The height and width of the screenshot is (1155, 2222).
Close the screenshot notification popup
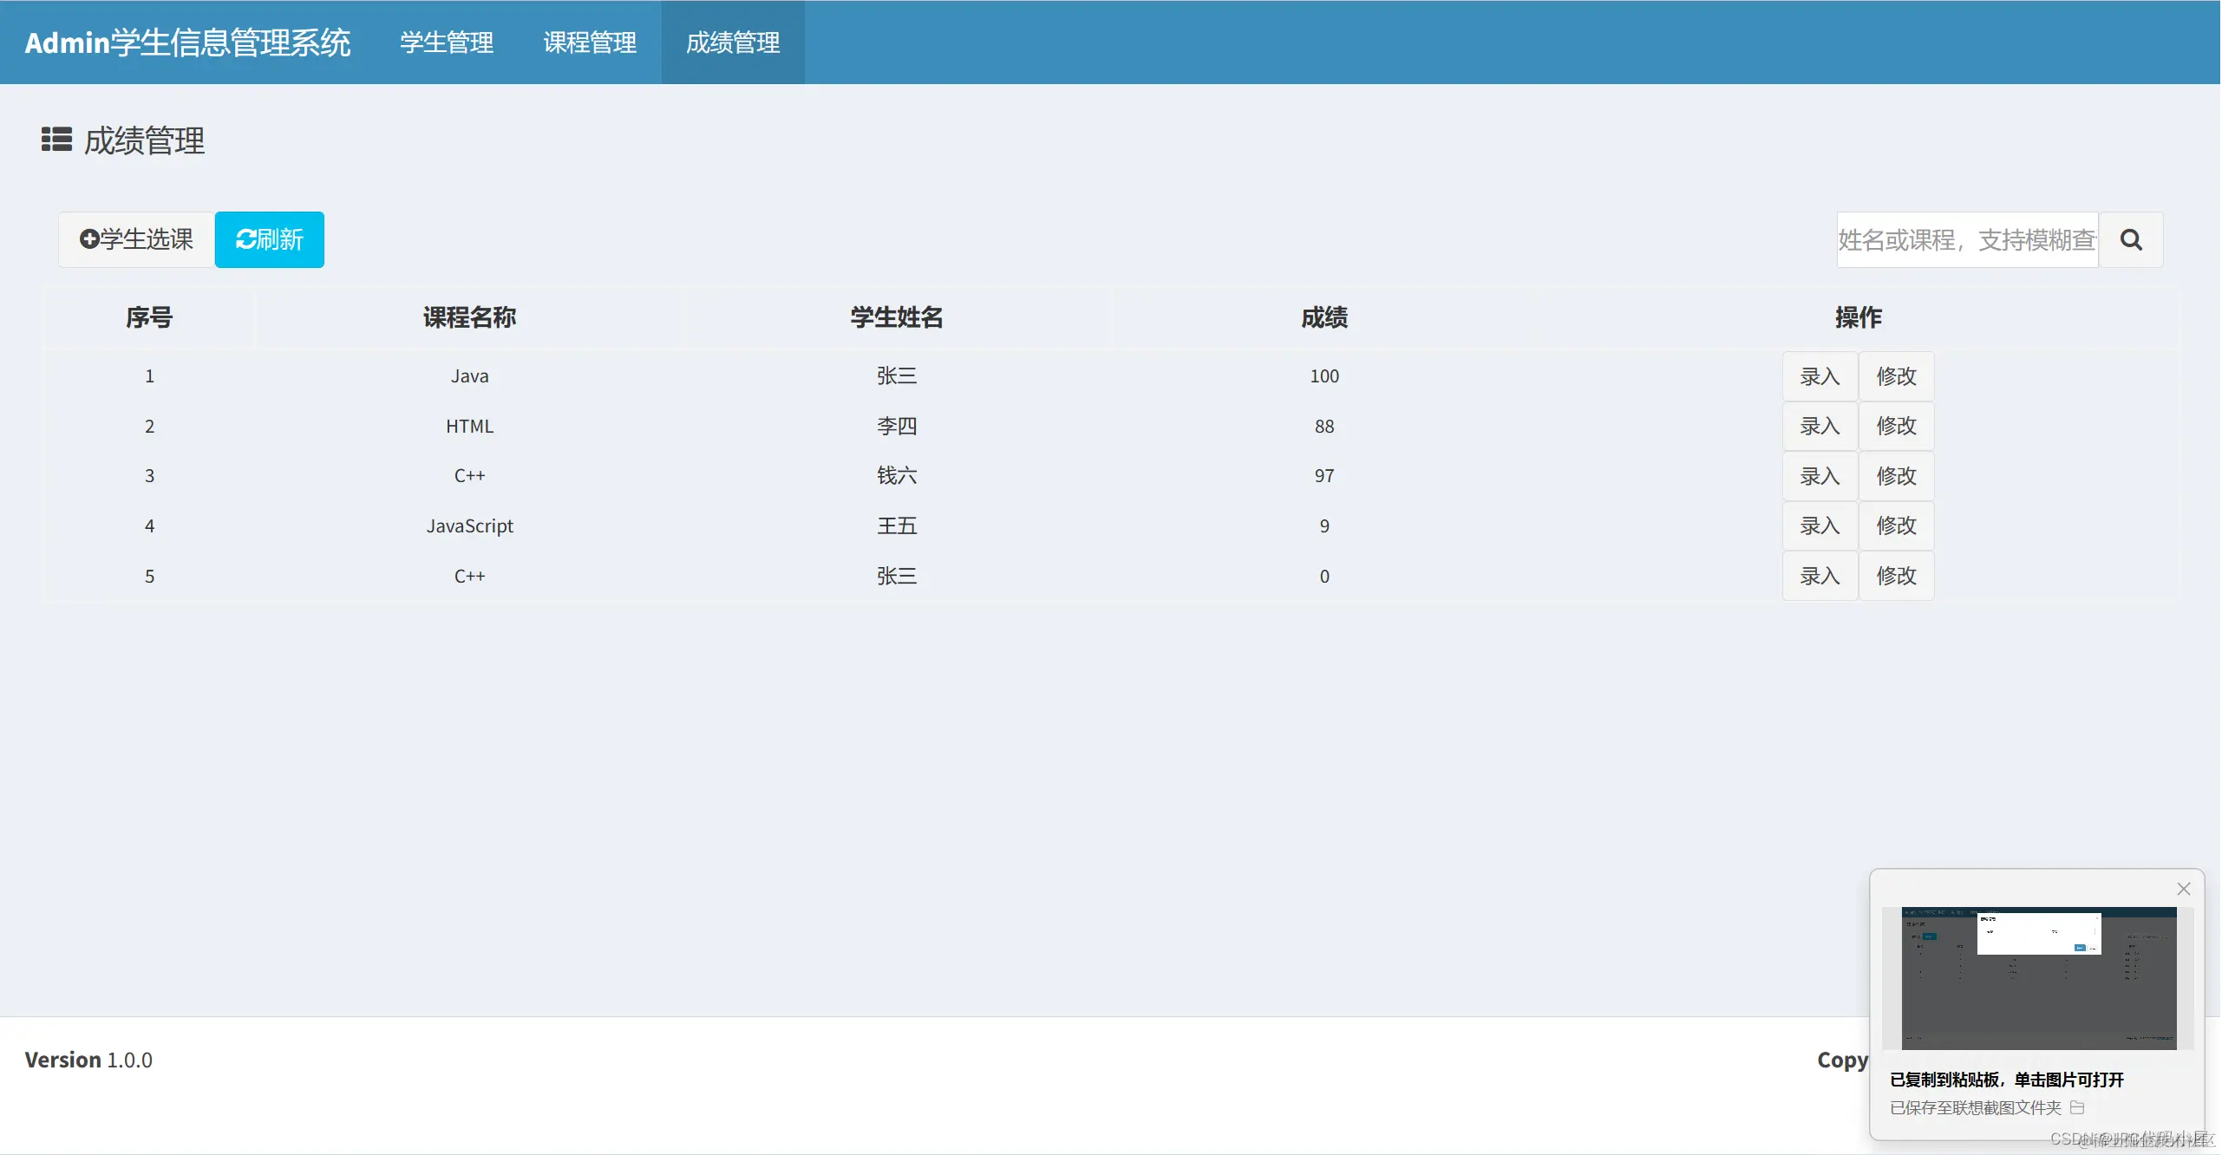click(2184, 889)
